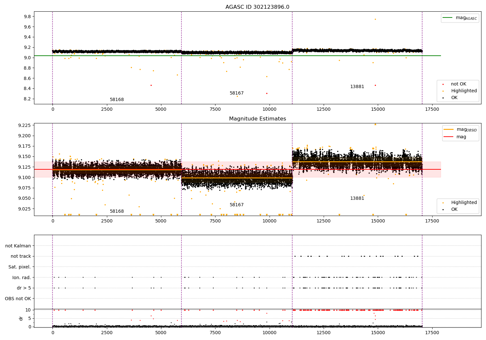Select 'Highlighted' in the Magnitude Estimates legend

(x=464, y=202)
